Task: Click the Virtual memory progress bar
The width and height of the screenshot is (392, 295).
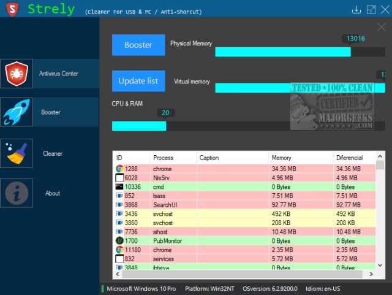Action: (300, 88)
